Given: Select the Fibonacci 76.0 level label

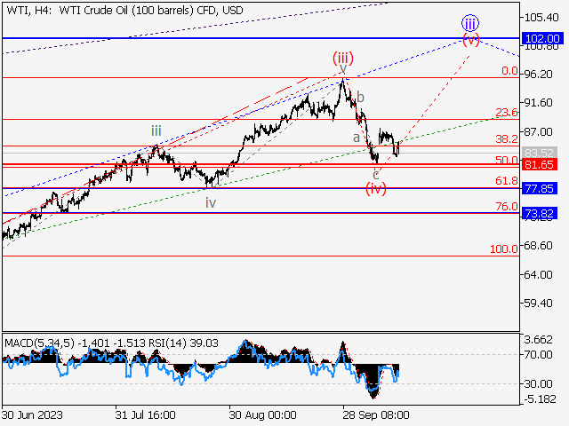Looking at the screenshot, I should (507, 207).
